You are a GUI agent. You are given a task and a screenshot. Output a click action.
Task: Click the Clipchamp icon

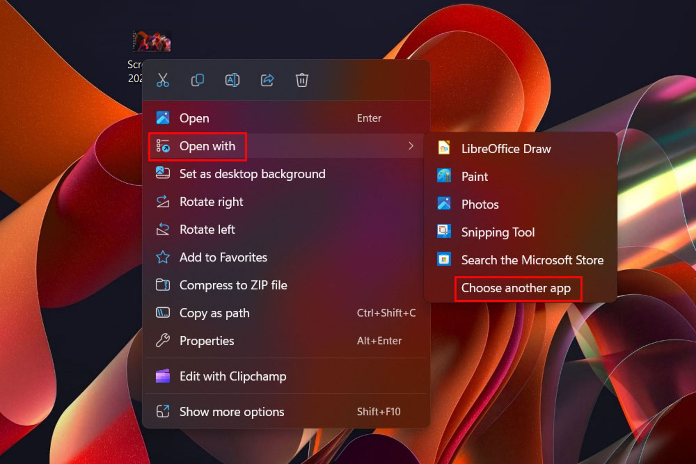[x=163, y=376]
